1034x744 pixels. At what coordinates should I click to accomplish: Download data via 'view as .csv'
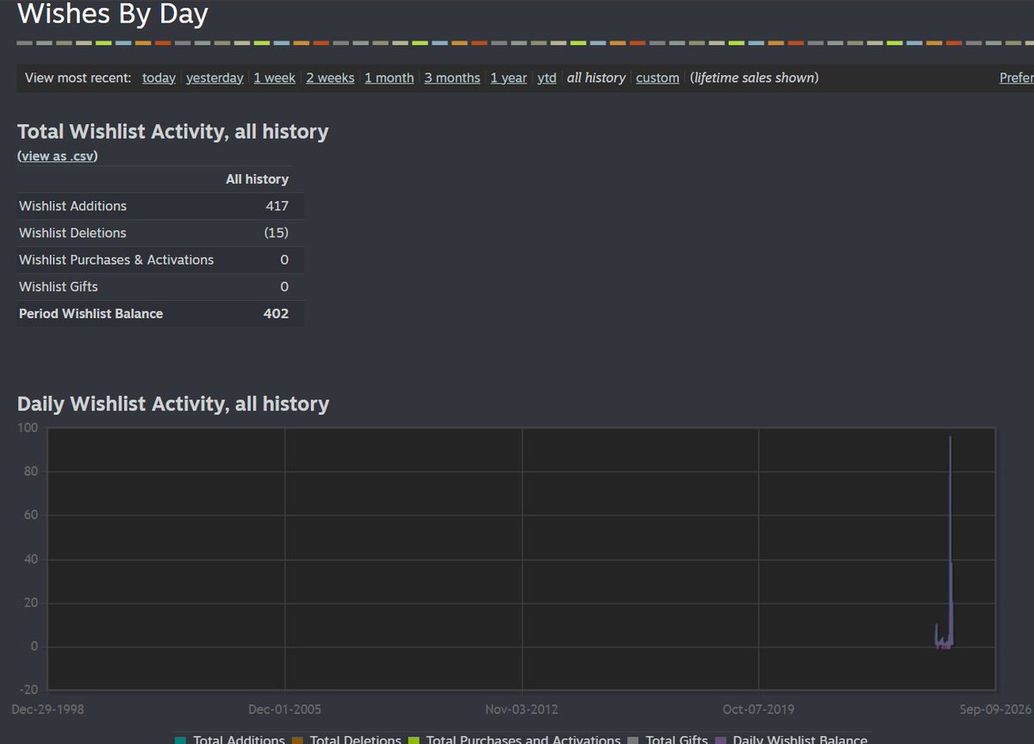[57, 156]
